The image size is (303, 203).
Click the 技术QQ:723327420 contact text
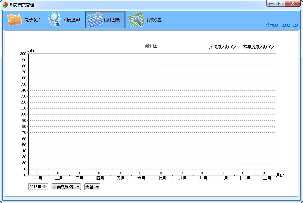282,25
